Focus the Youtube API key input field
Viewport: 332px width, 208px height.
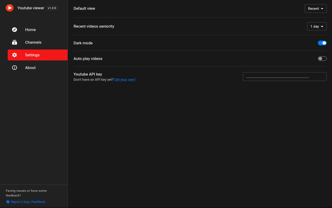click(285, 76)
